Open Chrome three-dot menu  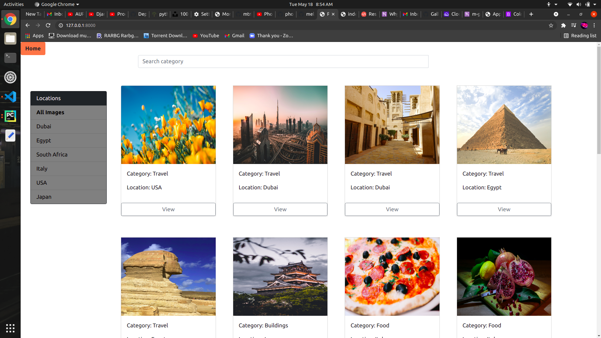click(594, 25)
